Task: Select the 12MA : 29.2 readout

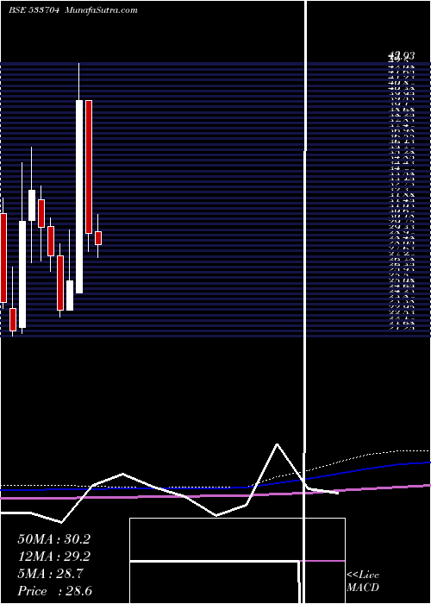Action: tap(53, 557)
